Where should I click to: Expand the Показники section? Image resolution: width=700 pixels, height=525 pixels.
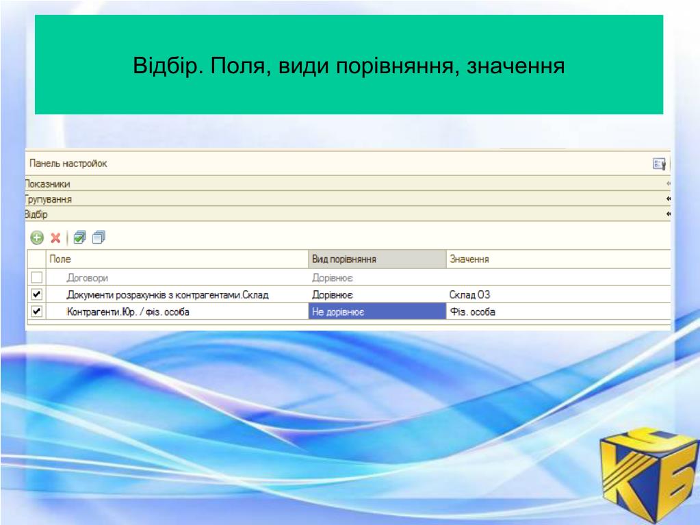[x=348, y=183]
